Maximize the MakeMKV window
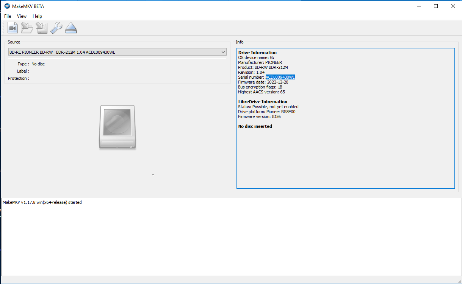The height and width of the screenshot is (284, 462). tap(436, 6)
